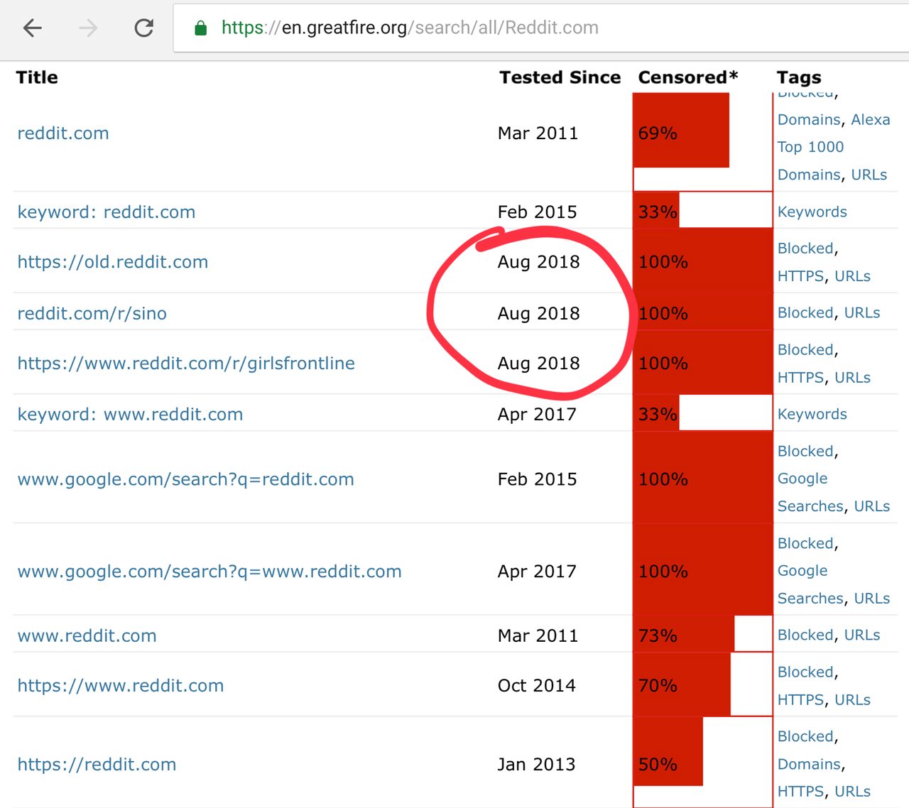The width and height of the screenshot is (909, 808).
Task: Go back using browser back arrow
Action: click(33, 28)
